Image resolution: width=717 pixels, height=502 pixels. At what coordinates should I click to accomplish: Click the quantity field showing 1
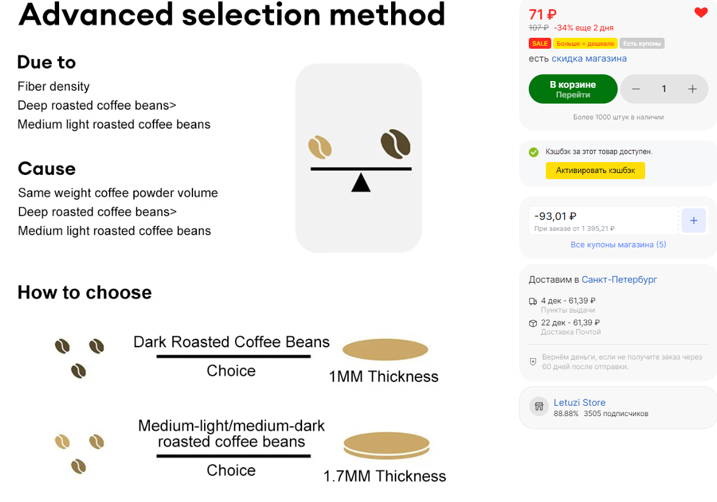[x=664, y=89]
